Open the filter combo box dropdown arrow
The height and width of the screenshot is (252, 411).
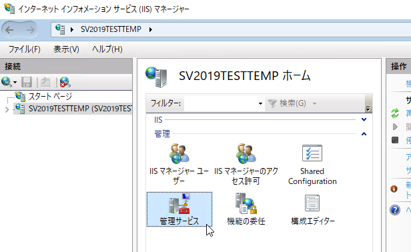(260, 103)
